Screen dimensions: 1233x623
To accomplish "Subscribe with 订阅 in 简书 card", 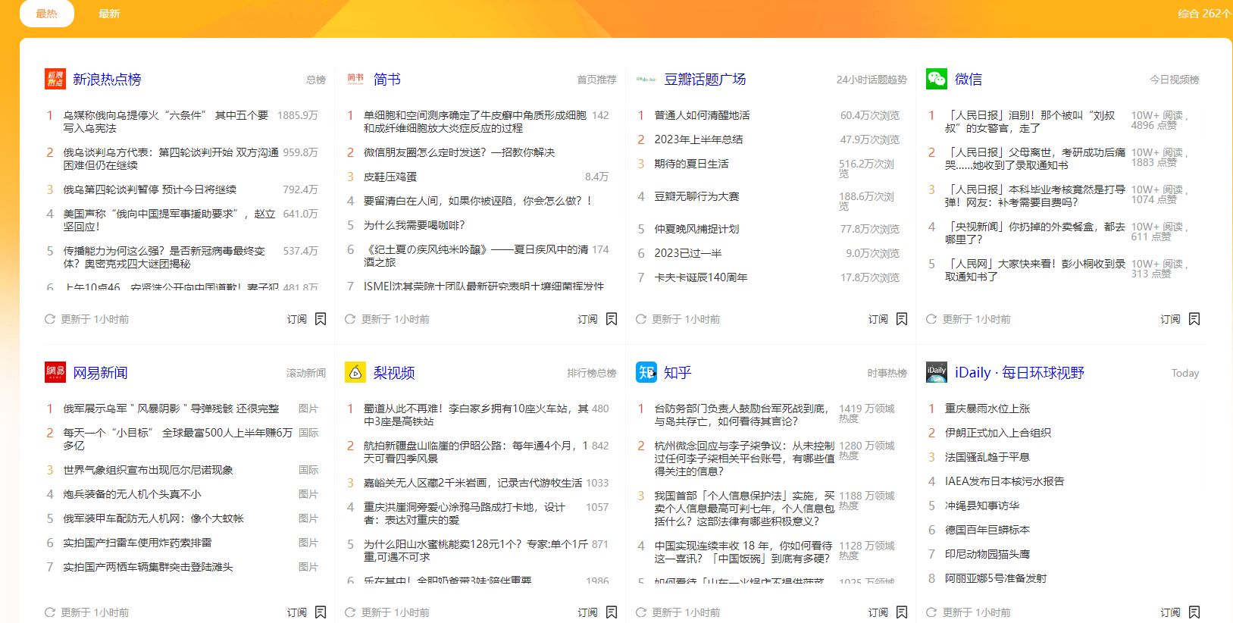I will (588, 319).
